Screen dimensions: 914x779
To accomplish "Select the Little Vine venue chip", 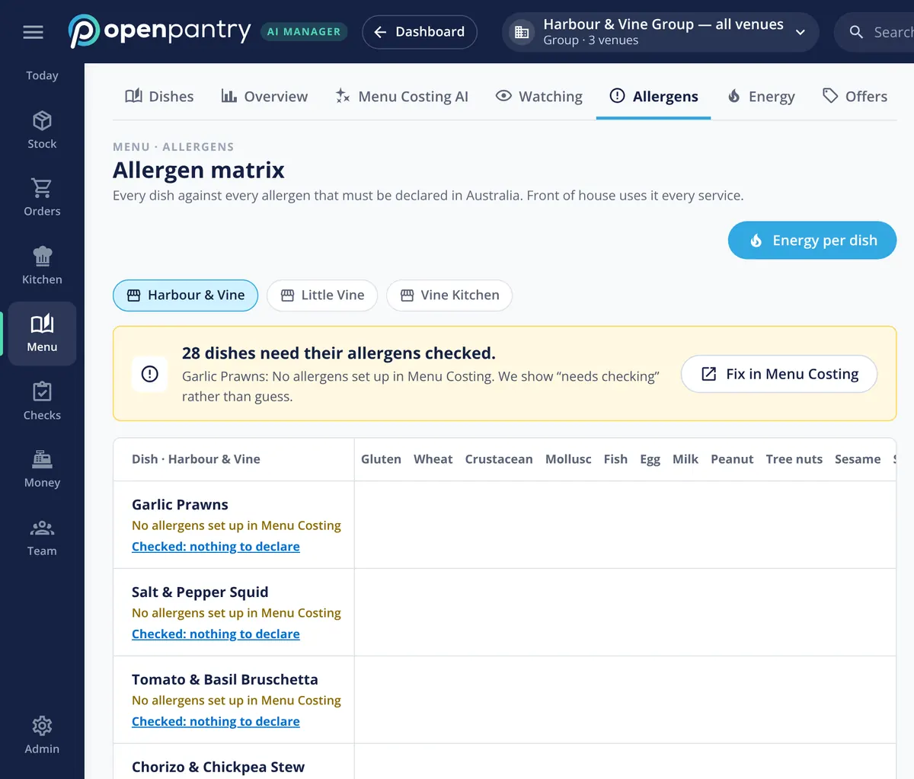I will coord(322,295).
